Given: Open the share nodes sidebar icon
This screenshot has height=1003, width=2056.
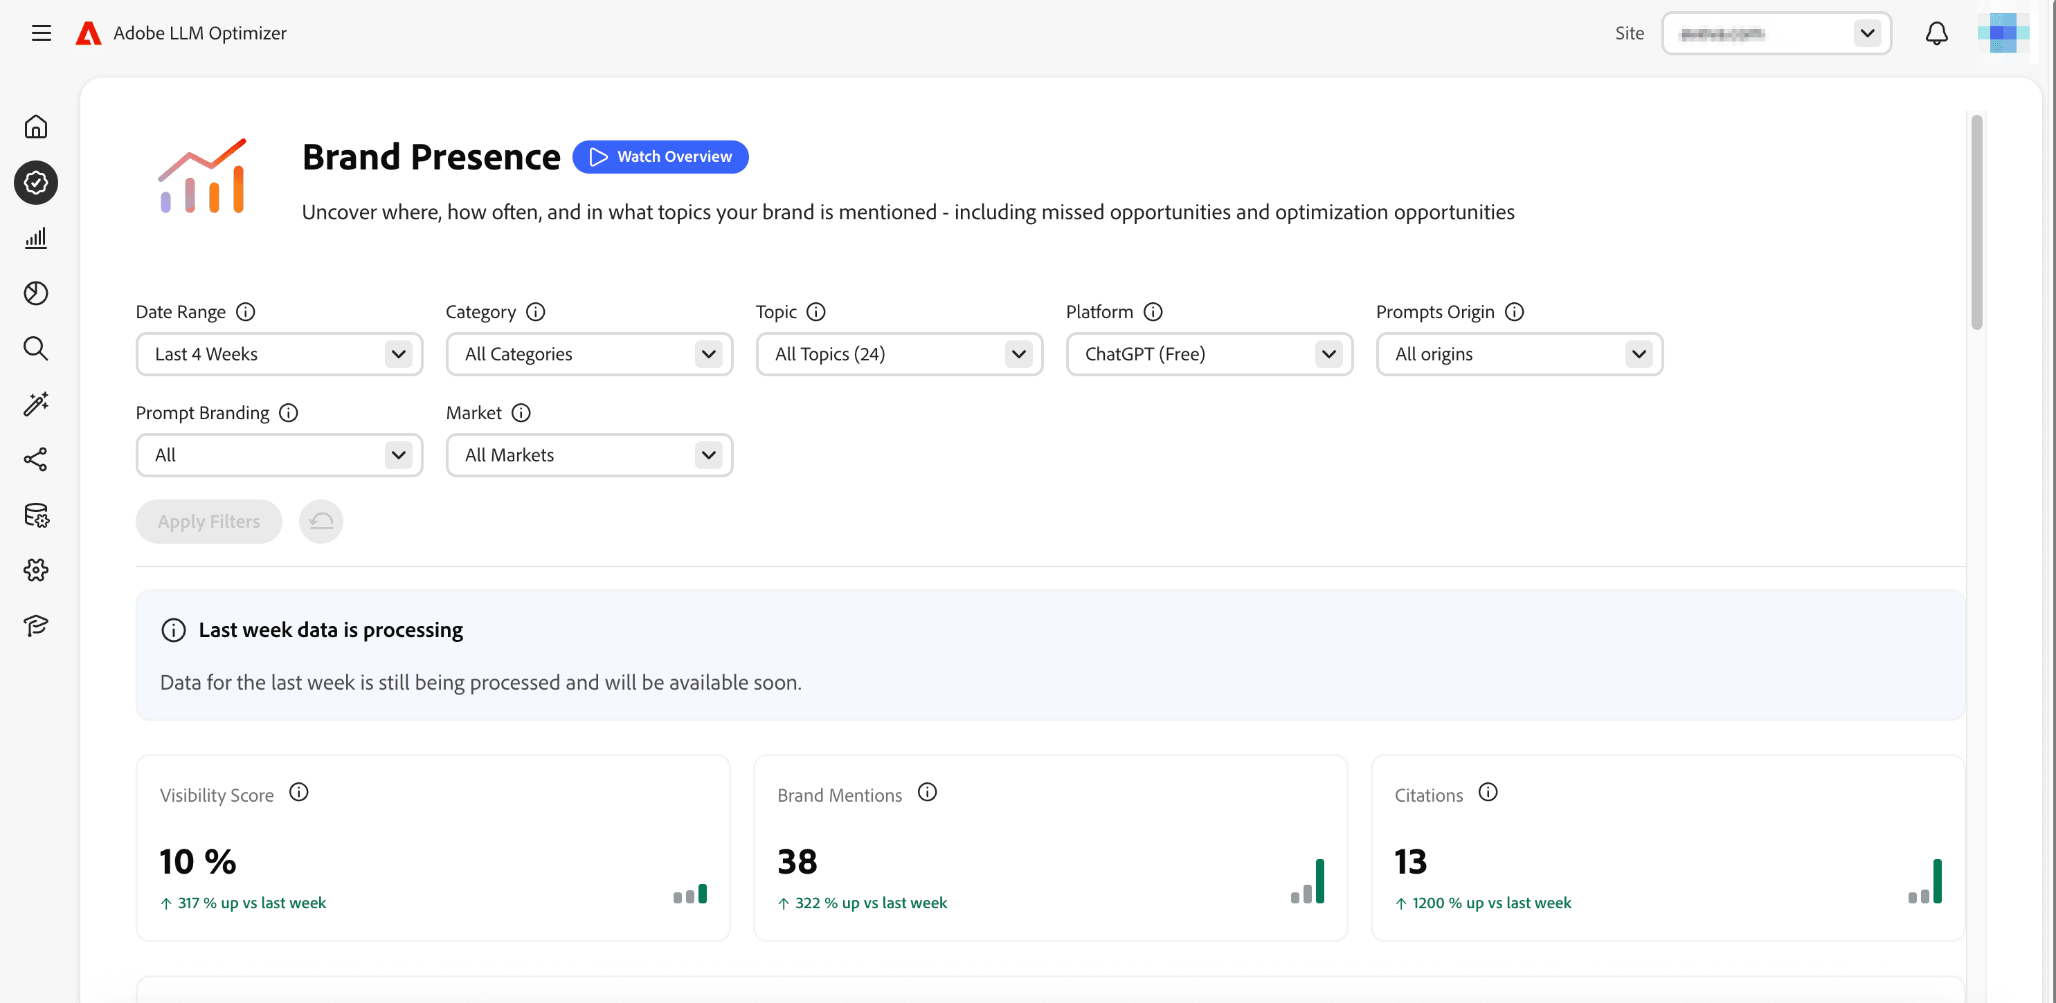Looking at the screenshot, I should point(36,459).
